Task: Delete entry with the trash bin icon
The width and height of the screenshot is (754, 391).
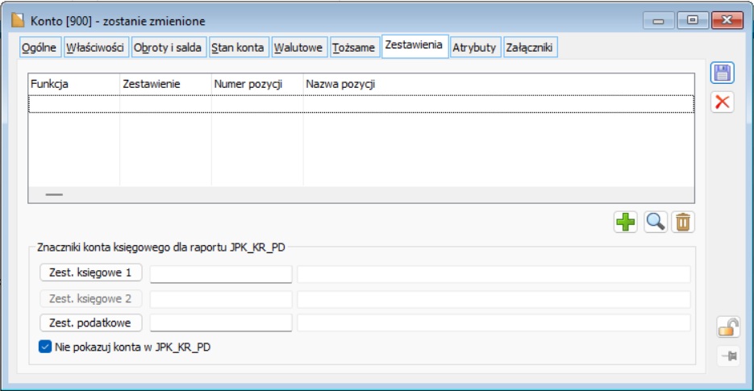Action: [x=683, y=222]
